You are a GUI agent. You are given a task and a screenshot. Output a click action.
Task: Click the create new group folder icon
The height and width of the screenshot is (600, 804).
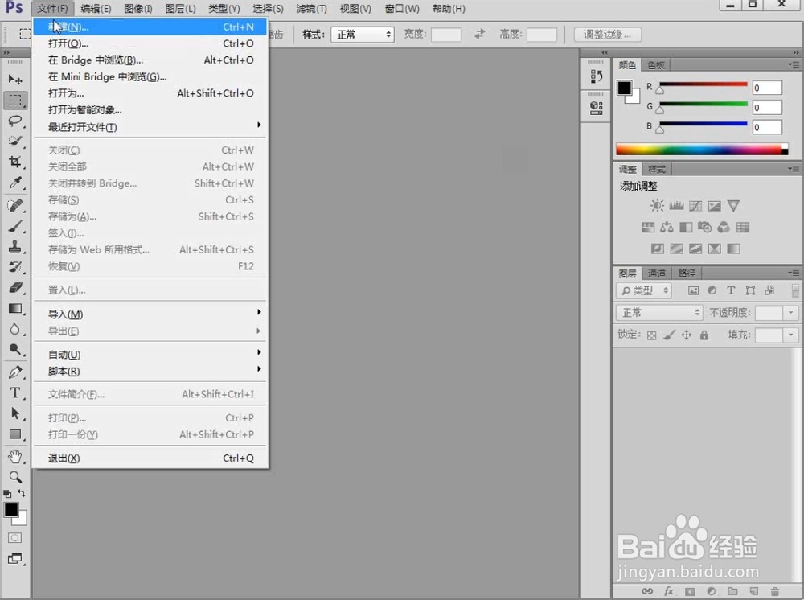pos(732,591)
